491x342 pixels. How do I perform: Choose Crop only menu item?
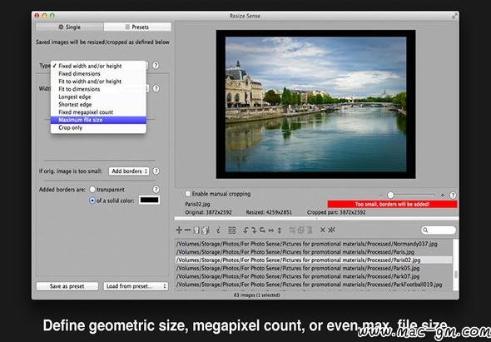coord(98,127)
